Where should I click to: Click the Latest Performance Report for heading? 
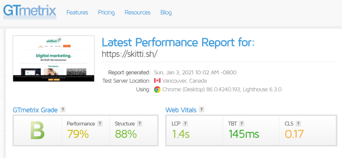coord(178,42)
